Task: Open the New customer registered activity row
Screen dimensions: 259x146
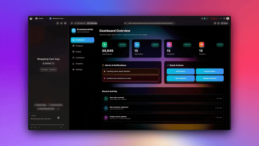Action: [163, 108]
